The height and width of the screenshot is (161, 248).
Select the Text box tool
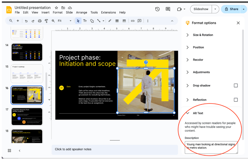[85, 21]
